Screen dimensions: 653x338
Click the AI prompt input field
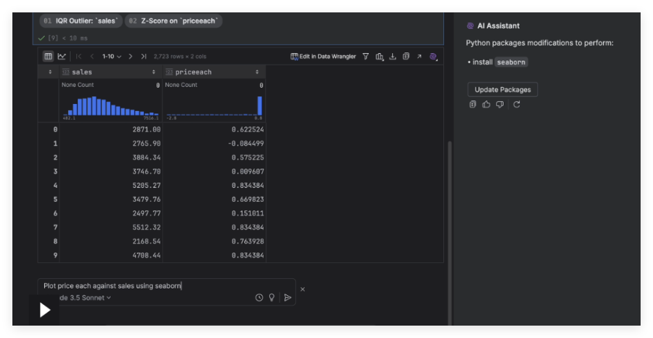167,286
